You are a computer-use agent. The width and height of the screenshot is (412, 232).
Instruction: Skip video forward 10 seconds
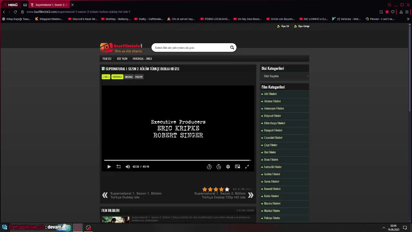pyautogui.click(x=219, y=167)
